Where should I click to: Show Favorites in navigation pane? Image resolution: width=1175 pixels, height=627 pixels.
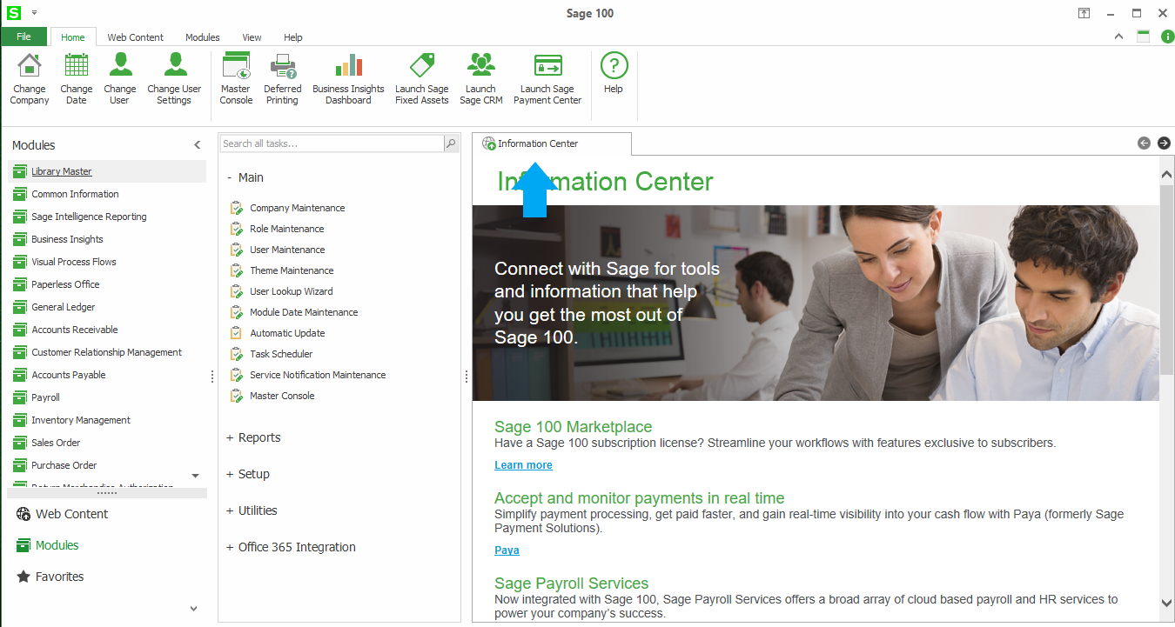pyautogui.click(x=50, y=577)
